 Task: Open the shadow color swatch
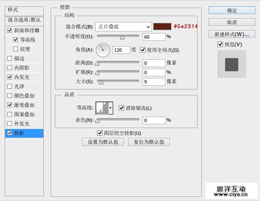click(x=162, y=27)
